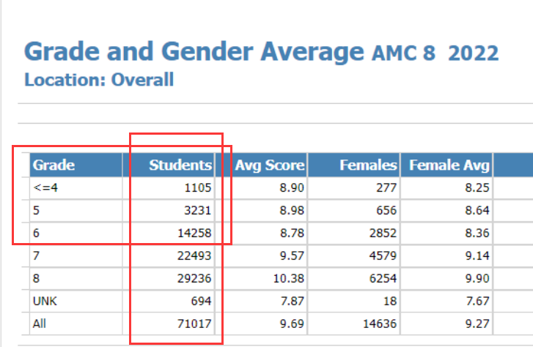Click the AMC 8 2022 heading text
The width and height of the screenshot is (533, 347).
435,53
